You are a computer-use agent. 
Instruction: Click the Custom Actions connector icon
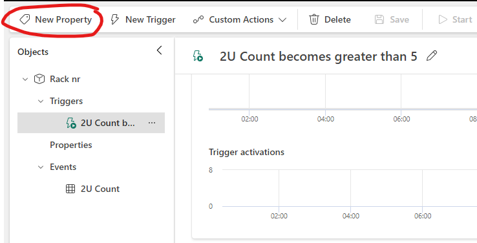pyautogui.click(x=198, y=20)
